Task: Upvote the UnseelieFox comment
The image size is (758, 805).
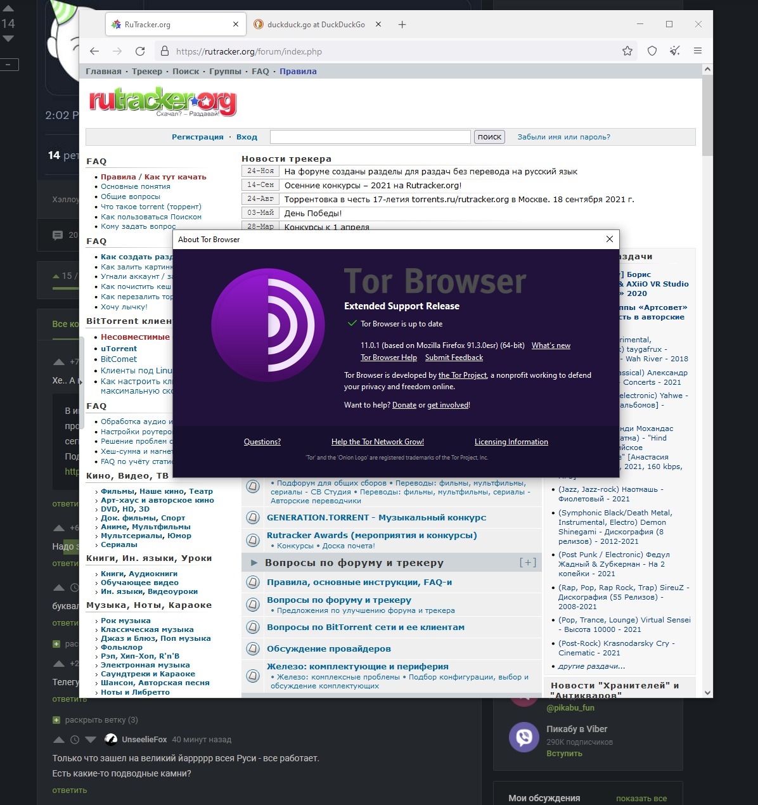Action: tap(59, 740)
